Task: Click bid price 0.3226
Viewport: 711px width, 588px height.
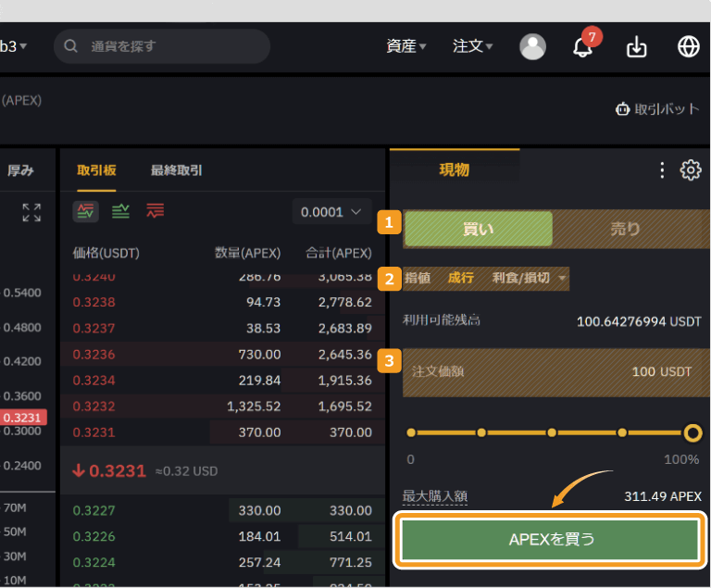Action: pos(94,536)
